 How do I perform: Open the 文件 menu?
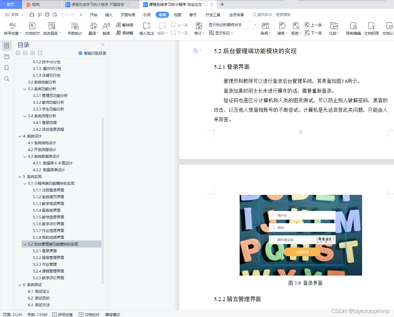point(14,14)
